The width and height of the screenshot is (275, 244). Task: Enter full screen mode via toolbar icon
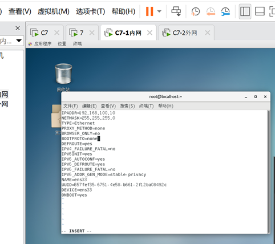272,11
